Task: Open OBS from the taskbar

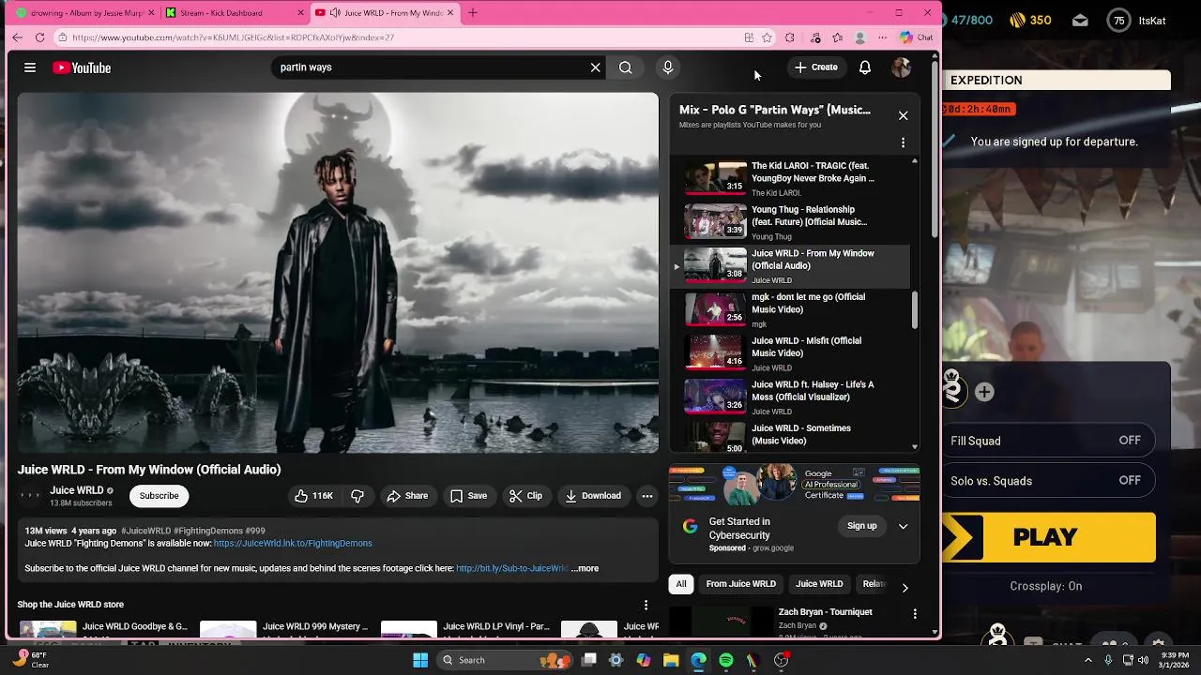Action: point(781,660)
